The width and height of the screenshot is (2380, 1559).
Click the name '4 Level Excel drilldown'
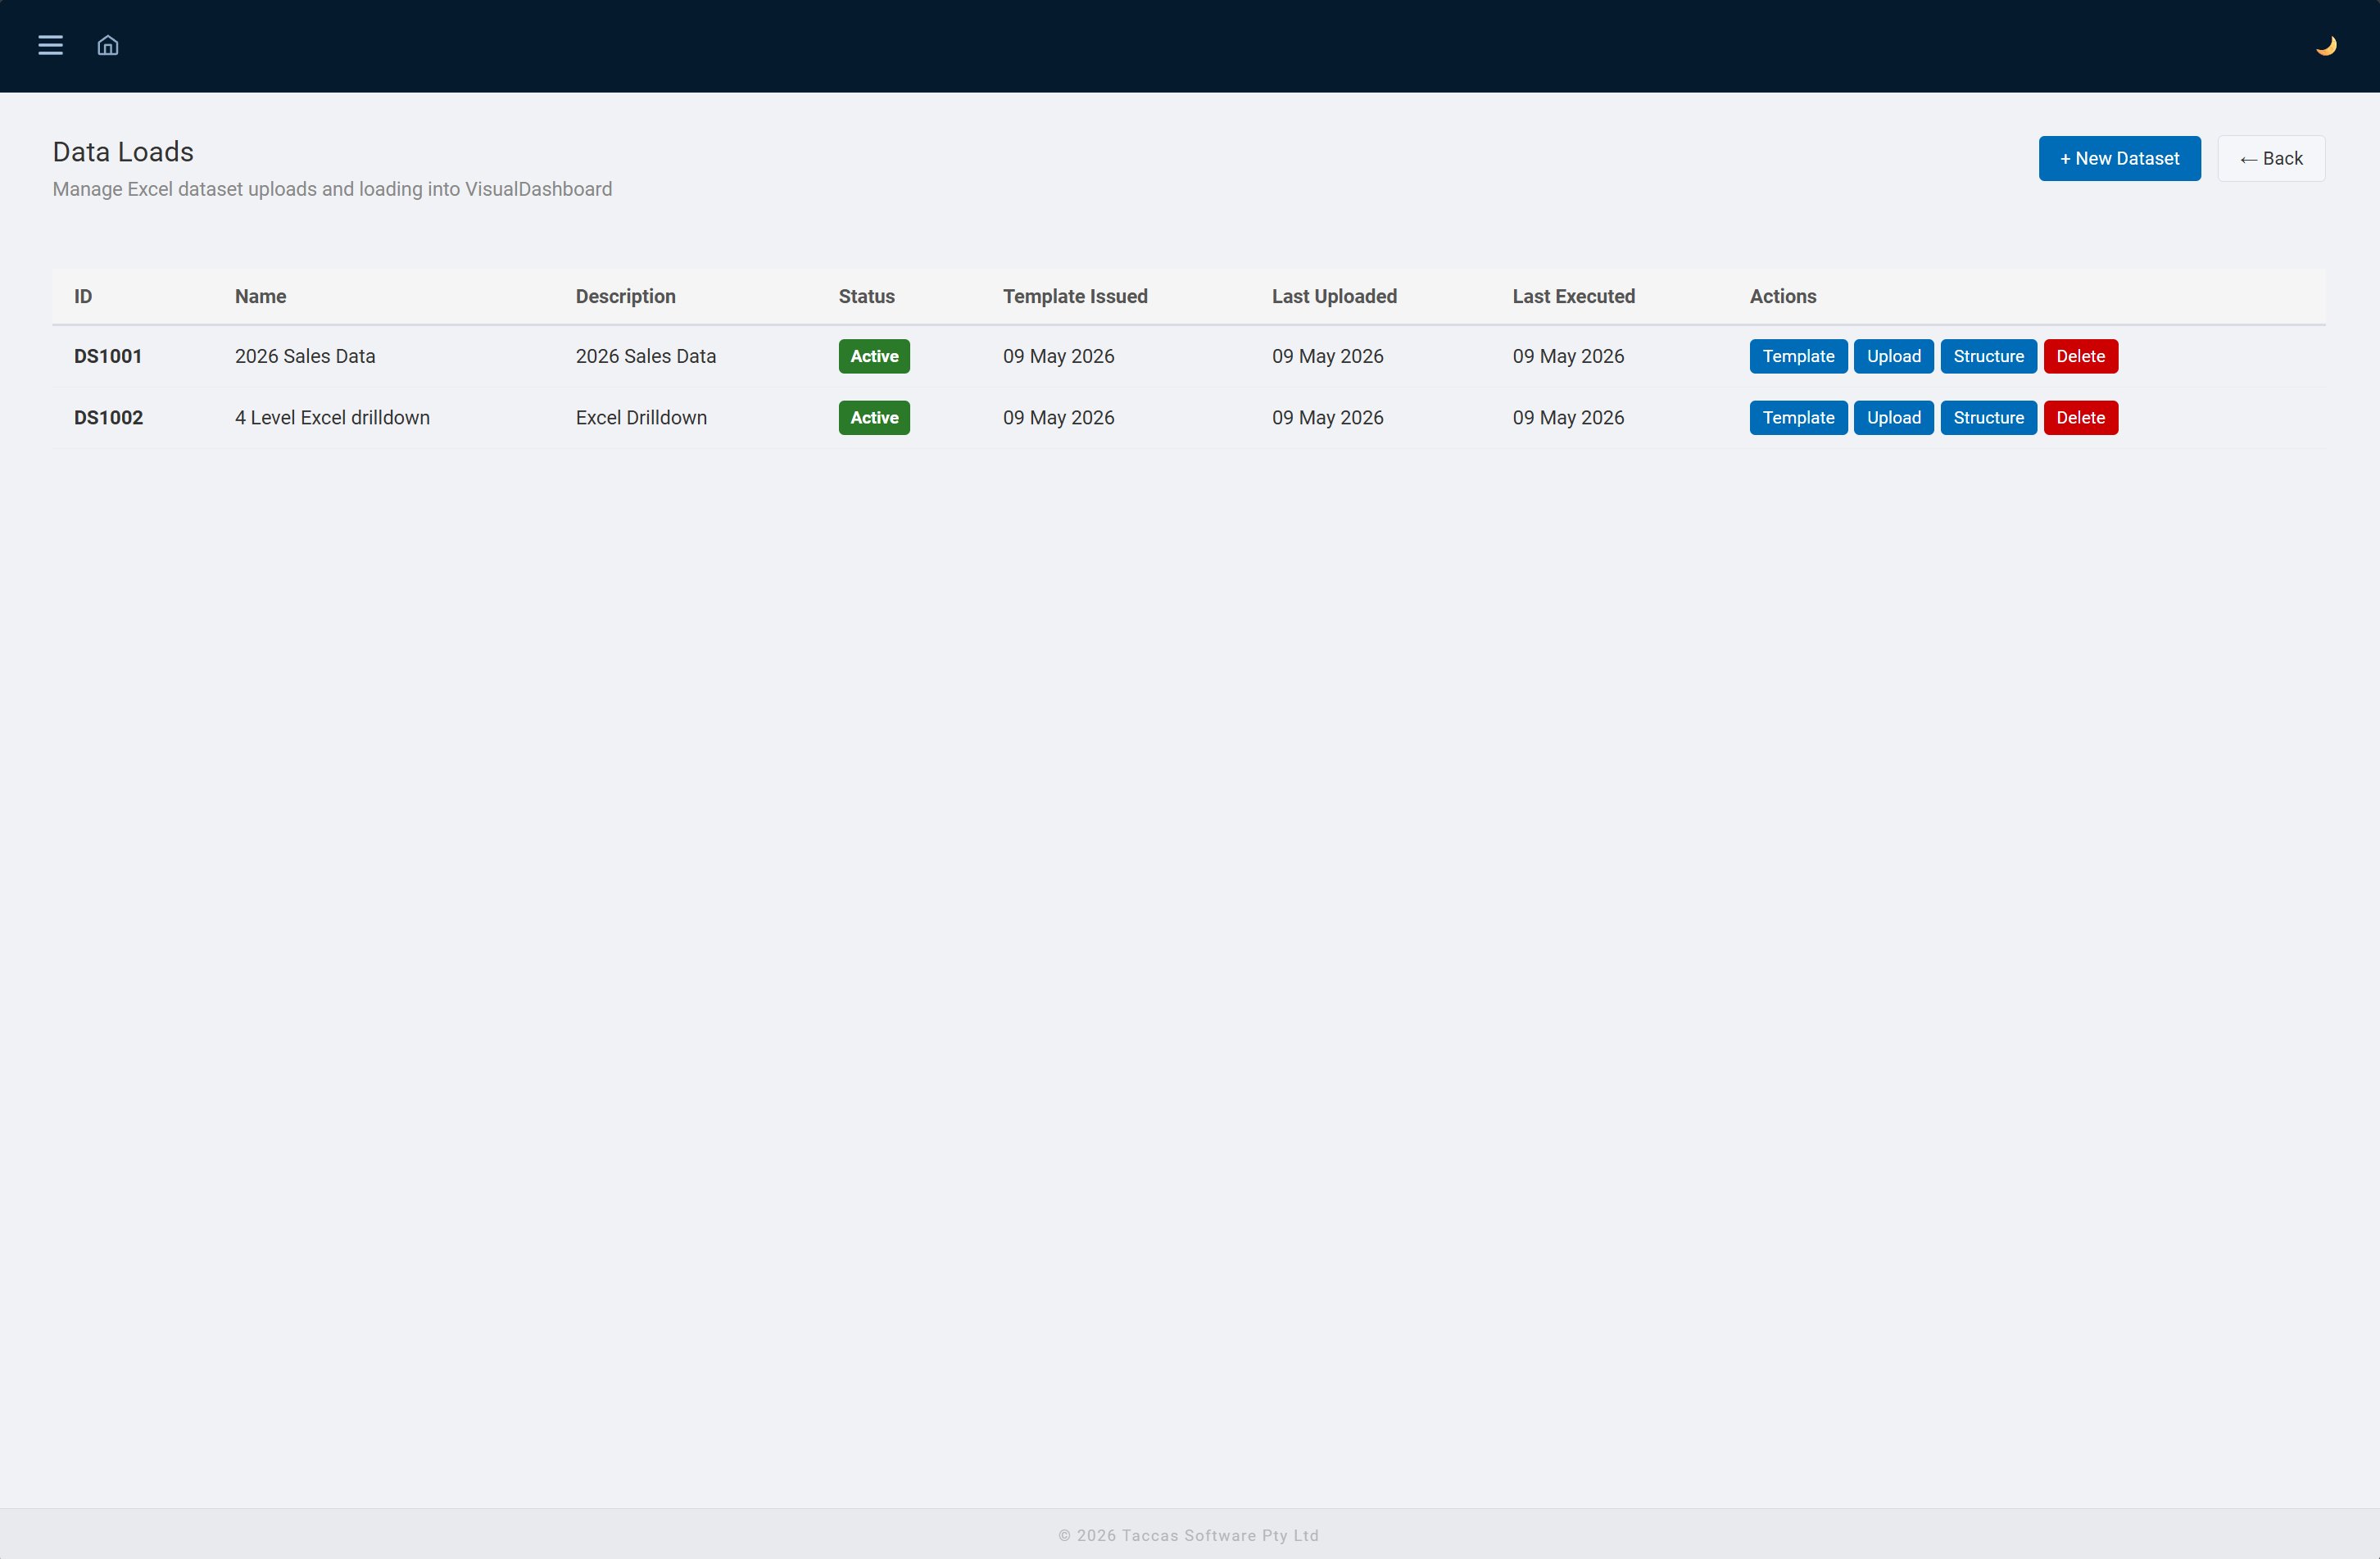click(x=332, y=418)
